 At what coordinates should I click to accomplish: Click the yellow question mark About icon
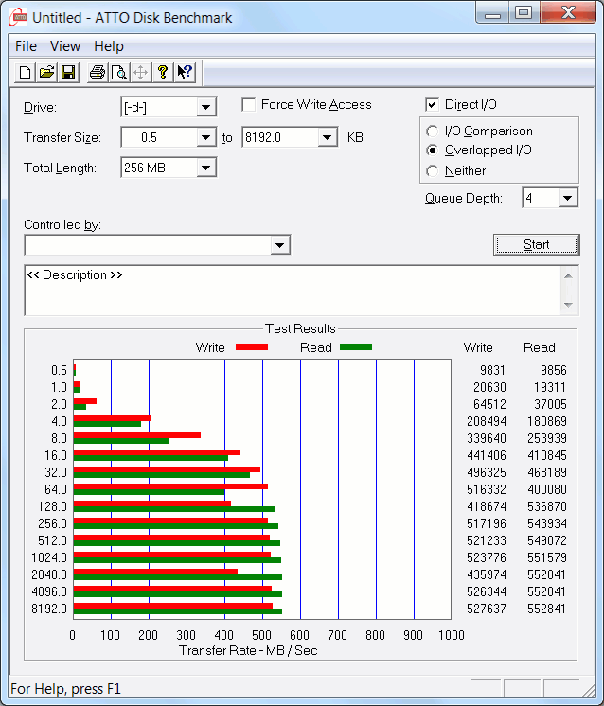click(x=163, y=73)
